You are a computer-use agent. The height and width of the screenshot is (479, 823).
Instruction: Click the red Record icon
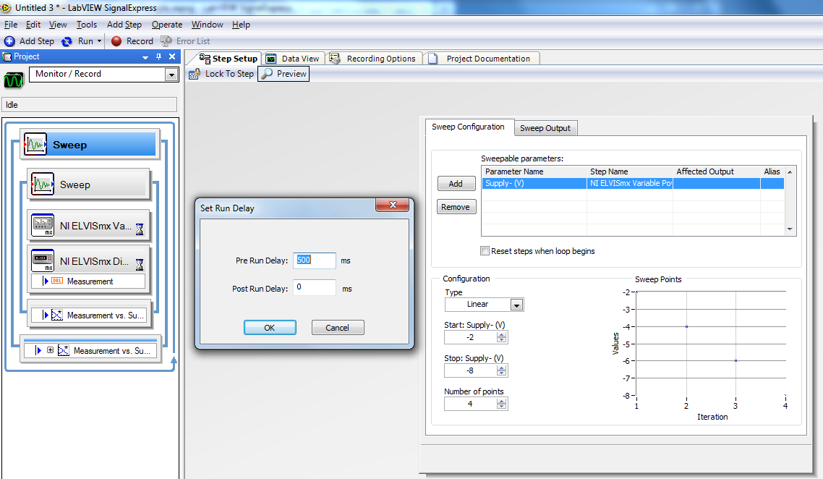pos(116,41)
